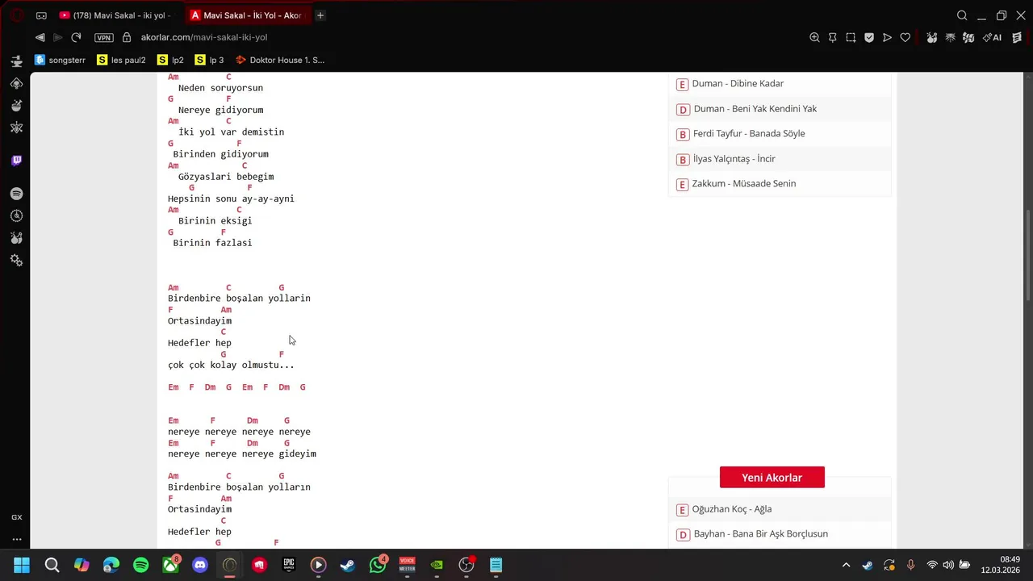Open Windows taskbar search
Screen dimensions: 1033x581
(x=52, y=565)
